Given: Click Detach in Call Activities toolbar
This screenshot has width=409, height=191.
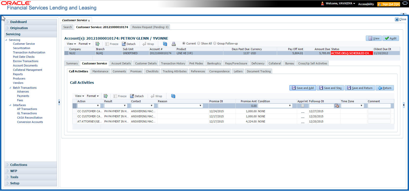Looking at the screenshot, I should click(137, 96).
